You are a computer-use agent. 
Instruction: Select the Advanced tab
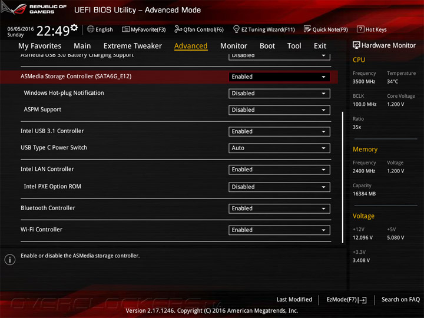point(191,46)
